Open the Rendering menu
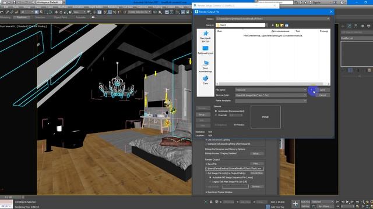373x209 pixels. coord(113,7)
